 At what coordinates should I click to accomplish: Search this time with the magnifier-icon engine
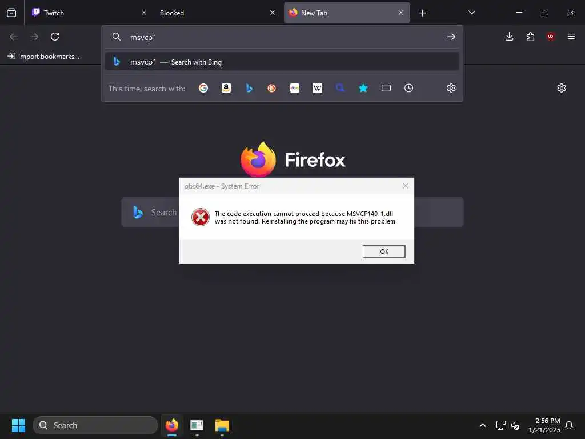pos(340,88)
